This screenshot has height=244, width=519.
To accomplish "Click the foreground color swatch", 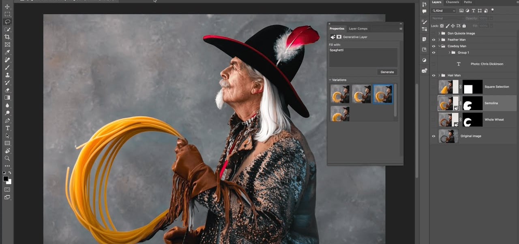I will (6, 178).
